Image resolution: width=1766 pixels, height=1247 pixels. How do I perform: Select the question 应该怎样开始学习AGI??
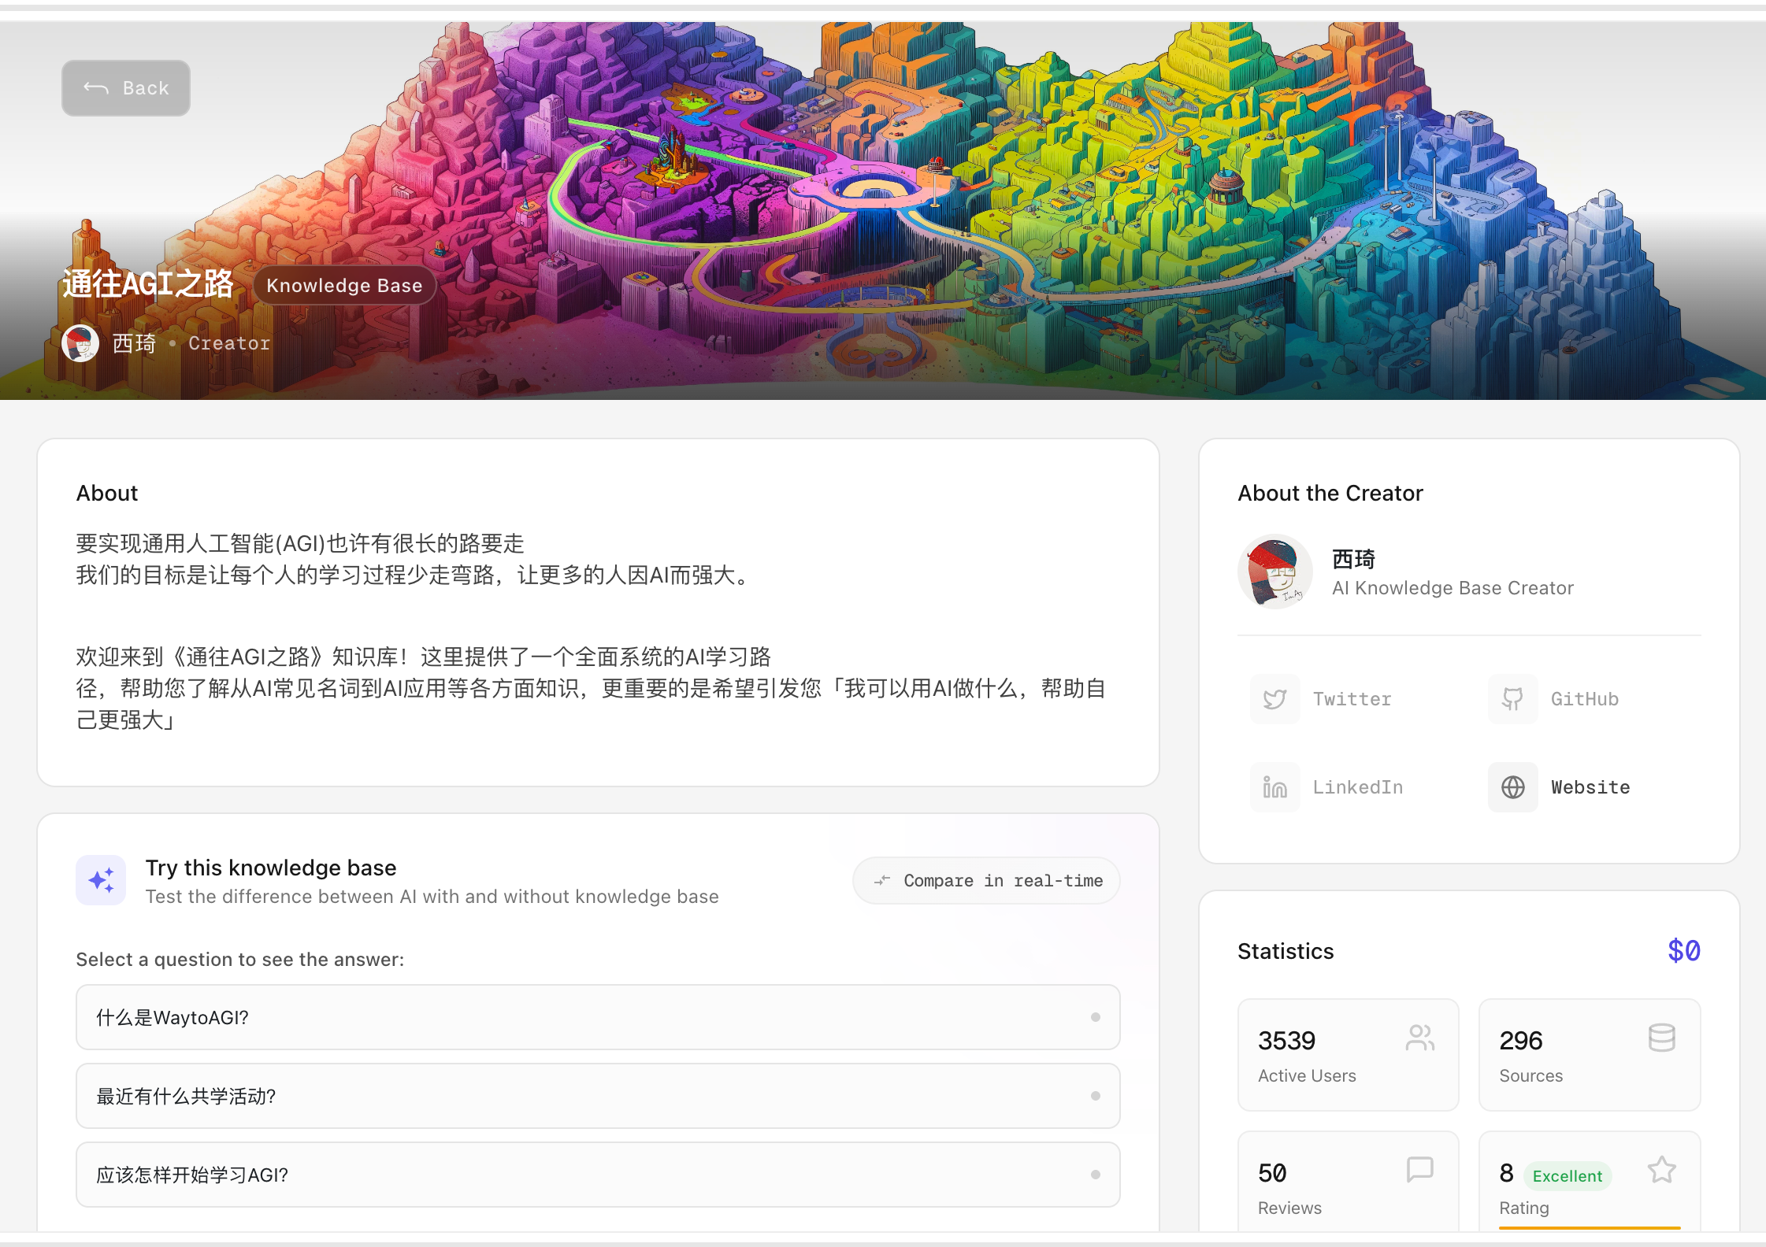pyautogui.click(x=598, y=1175)
